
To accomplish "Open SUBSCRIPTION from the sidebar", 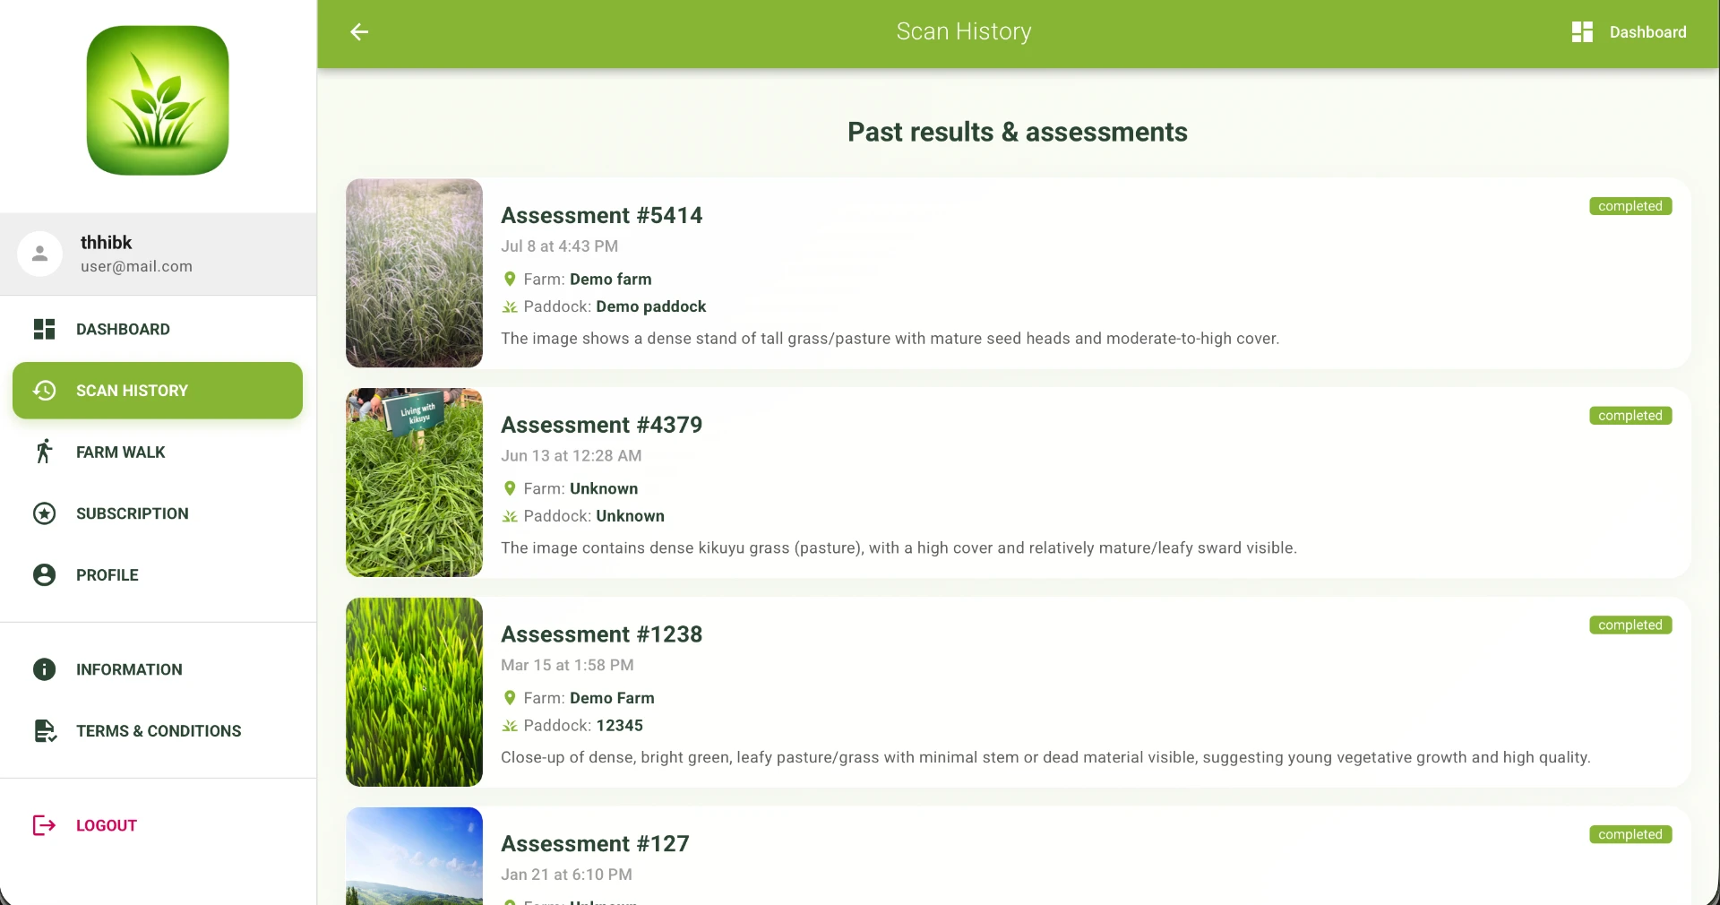I will coord(158,513).
